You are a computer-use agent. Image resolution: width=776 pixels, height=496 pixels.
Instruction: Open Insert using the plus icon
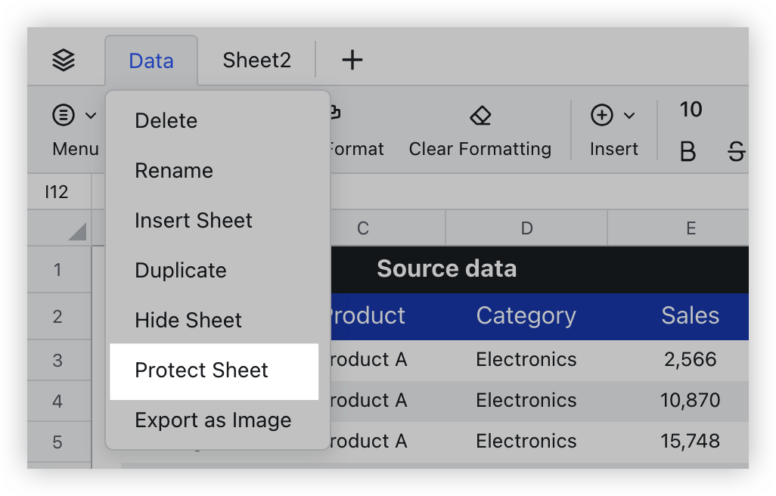601,115
